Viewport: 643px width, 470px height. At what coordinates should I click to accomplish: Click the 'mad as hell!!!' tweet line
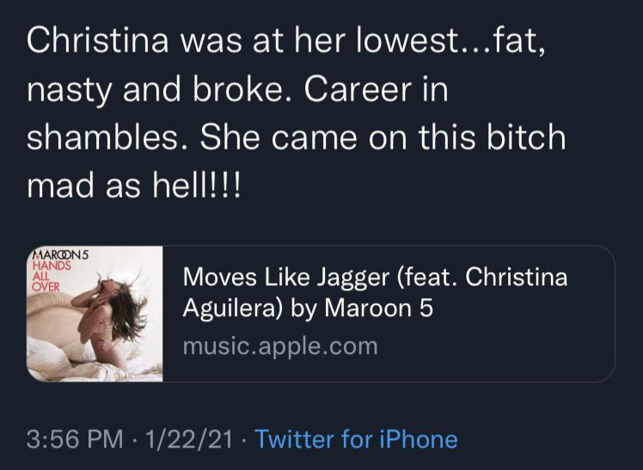click(135, 187)
